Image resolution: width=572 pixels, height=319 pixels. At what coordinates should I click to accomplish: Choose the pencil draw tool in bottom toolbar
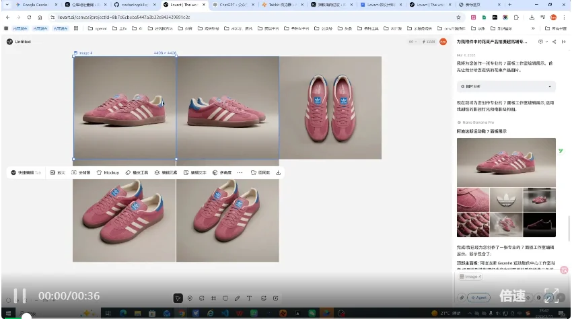[x=237, y=297]
